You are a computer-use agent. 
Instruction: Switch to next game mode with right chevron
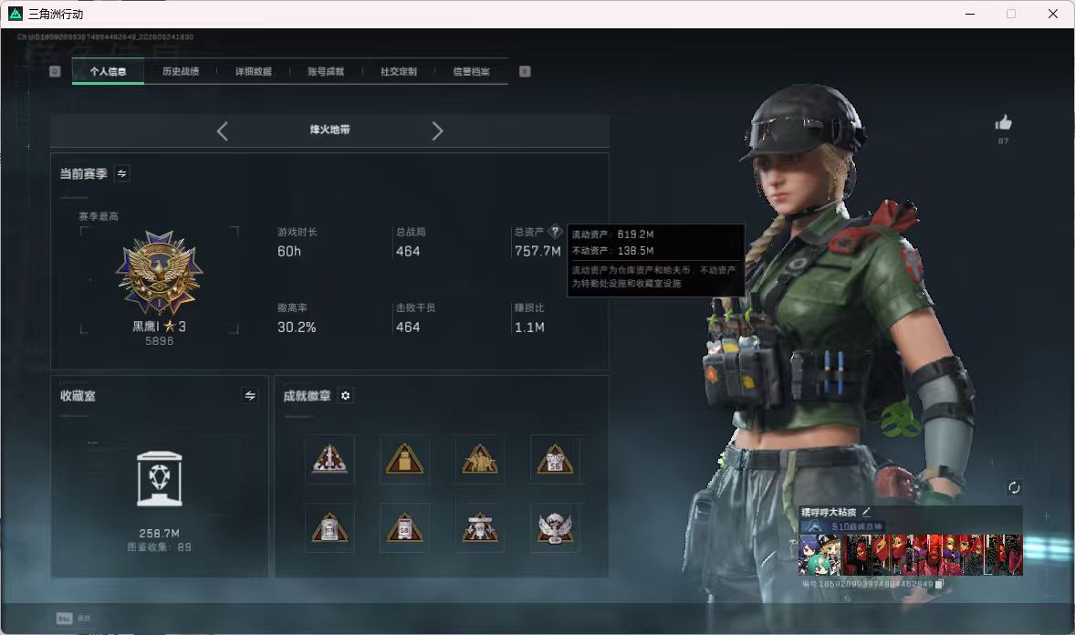tap(437, 130)
